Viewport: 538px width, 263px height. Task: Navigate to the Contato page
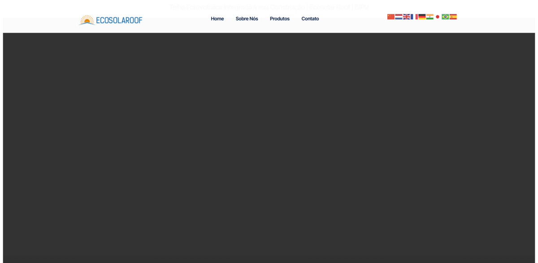tap(310, 19)
